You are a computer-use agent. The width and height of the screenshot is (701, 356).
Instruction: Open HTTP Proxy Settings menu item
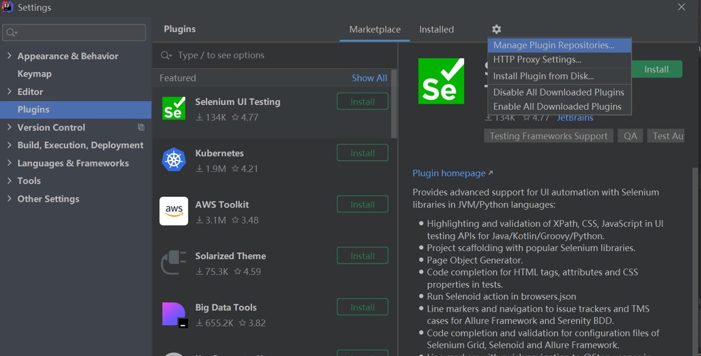point(559,59)
